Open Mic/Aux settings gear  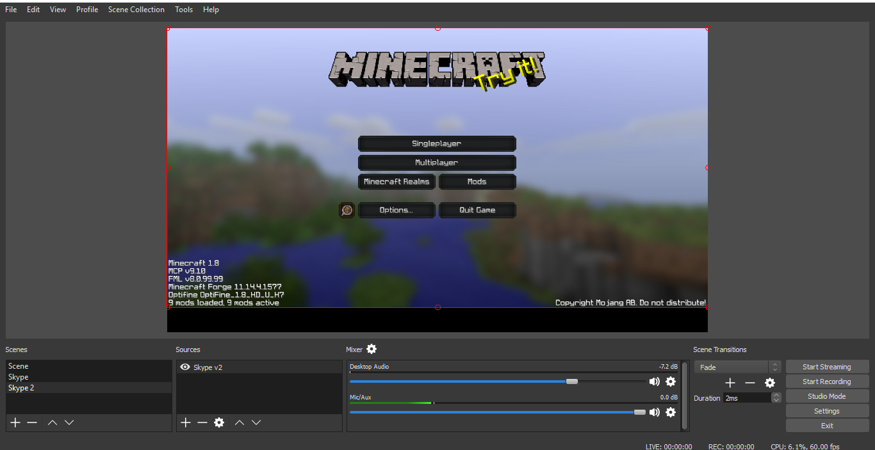(671, 412)
